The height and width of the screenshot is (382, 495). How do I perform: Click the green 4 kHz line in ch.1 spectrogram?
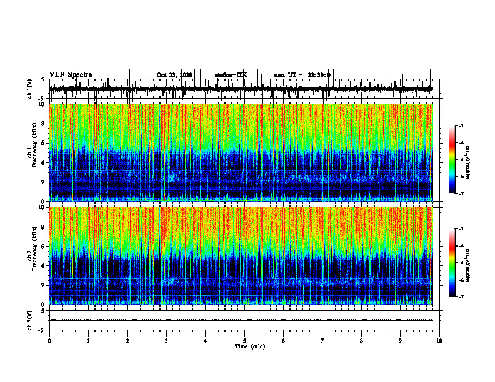pyautogui.click(x=241, y=163)
